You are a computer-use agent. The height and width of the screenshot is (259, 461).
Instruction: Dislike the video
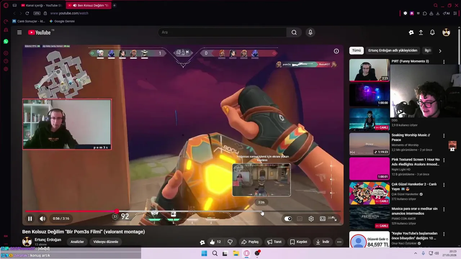coord(230,242)
